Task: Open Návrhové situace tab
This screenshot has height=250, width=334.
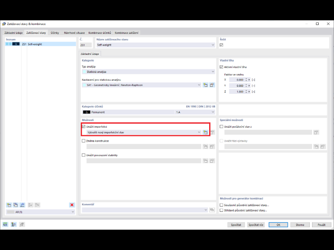Action: [74, 33]
